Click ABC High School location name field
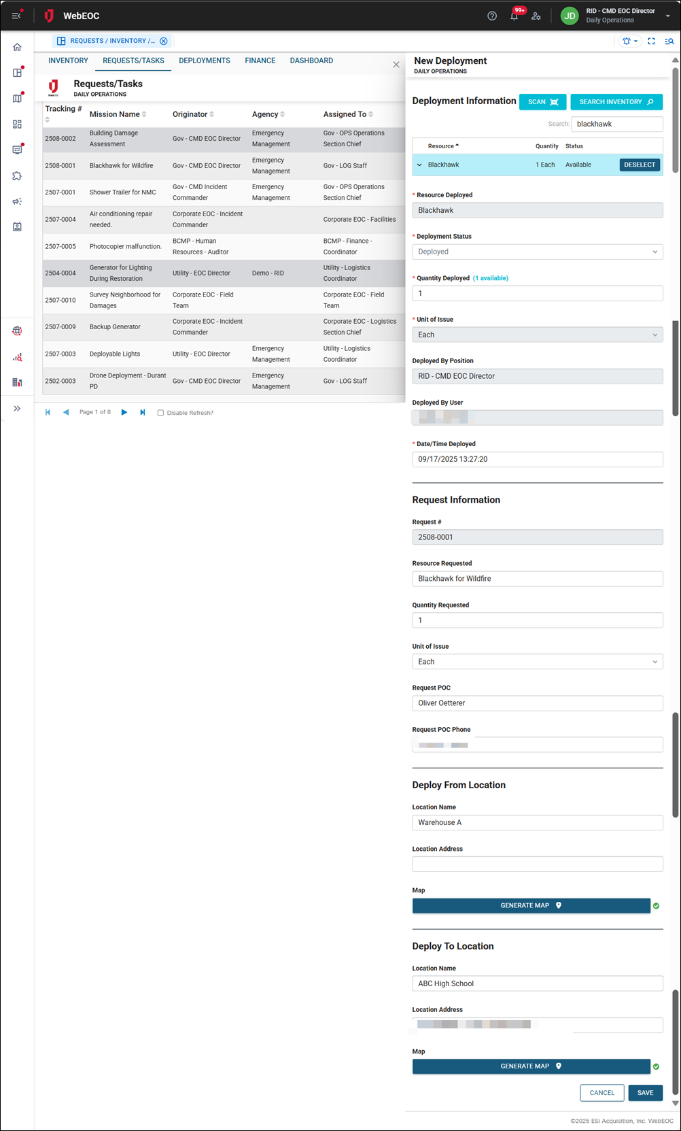 538,983
